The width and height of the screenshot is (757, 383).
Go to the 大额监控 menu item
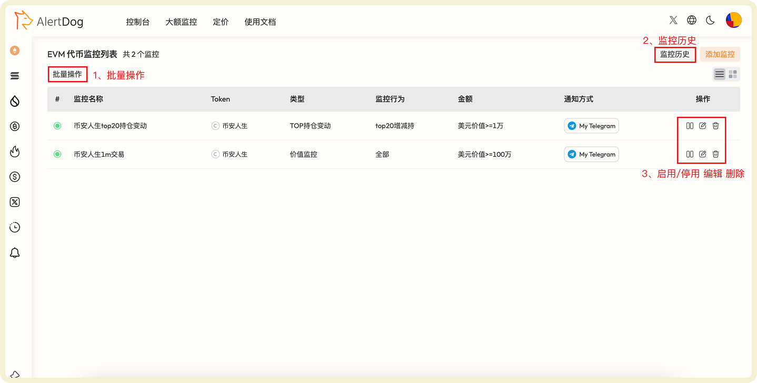181,22
